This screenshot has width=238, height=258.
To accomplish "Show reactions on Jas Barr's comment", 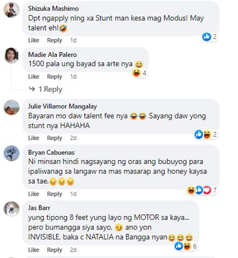I will [186, 246].
